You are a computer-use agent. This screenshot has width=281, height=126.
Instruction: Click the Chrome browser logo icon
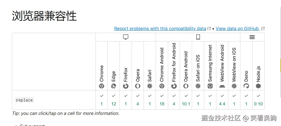102,86
